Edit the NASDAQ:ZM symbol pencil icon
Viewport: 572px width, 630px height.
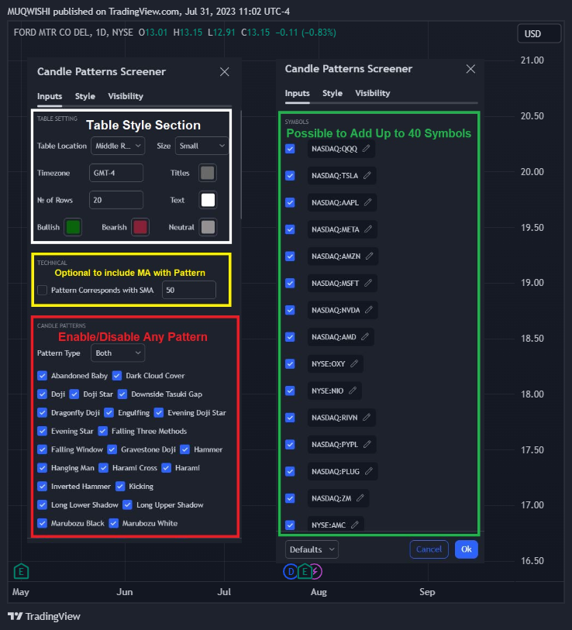[x=360, y=498]
